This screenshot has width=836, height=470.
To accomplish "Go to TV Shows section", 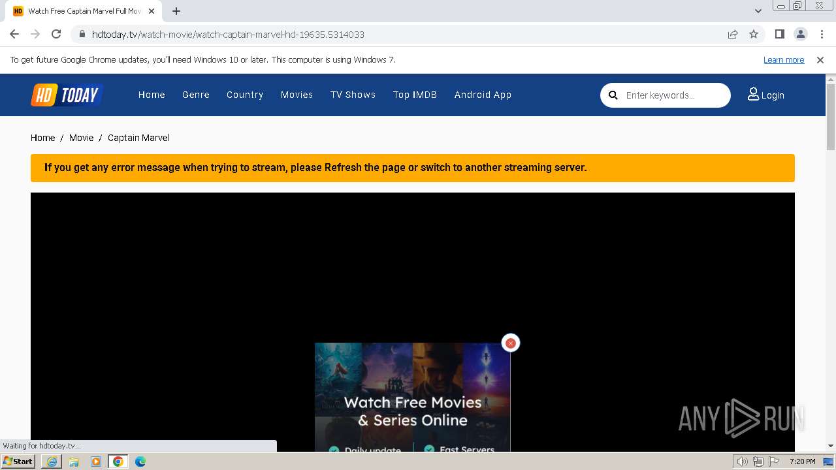I will (x=353, y=95).
